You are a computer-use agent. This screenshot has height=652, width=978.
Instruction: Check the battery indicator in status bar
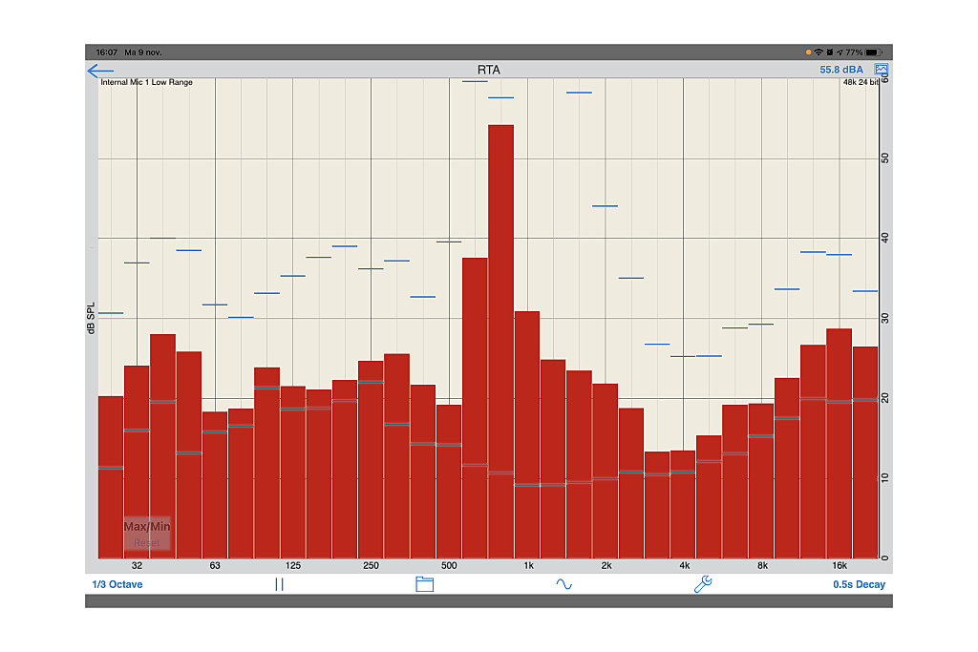(x=874, y=53)
